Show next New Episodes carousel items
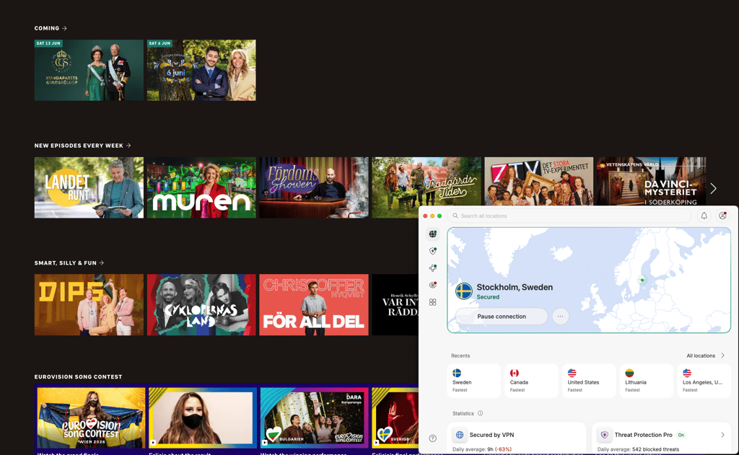This screenshot has width=739, height=455. (x=713, y=188)
